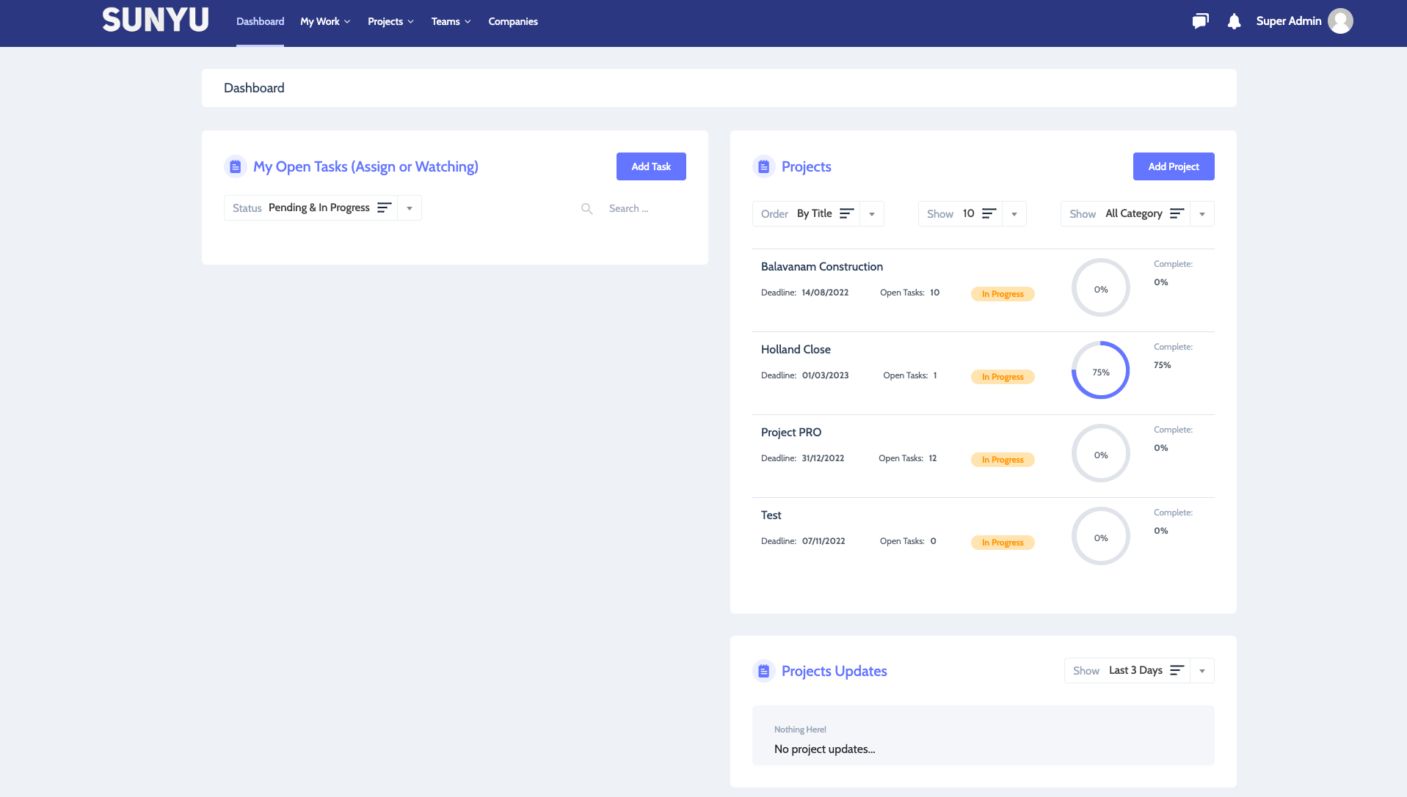This screenshot has width=1407, height=797.
Task: Click the sort icon beside By Title
Action: point(847,213)
